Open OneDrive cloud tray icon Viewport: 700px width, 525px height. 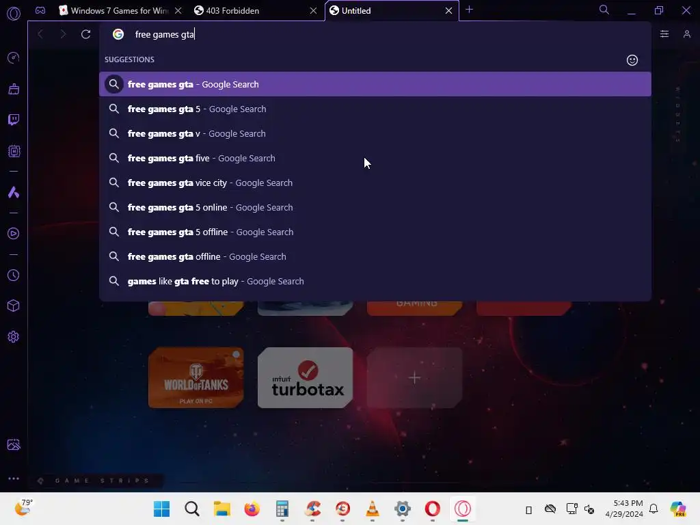550,509
